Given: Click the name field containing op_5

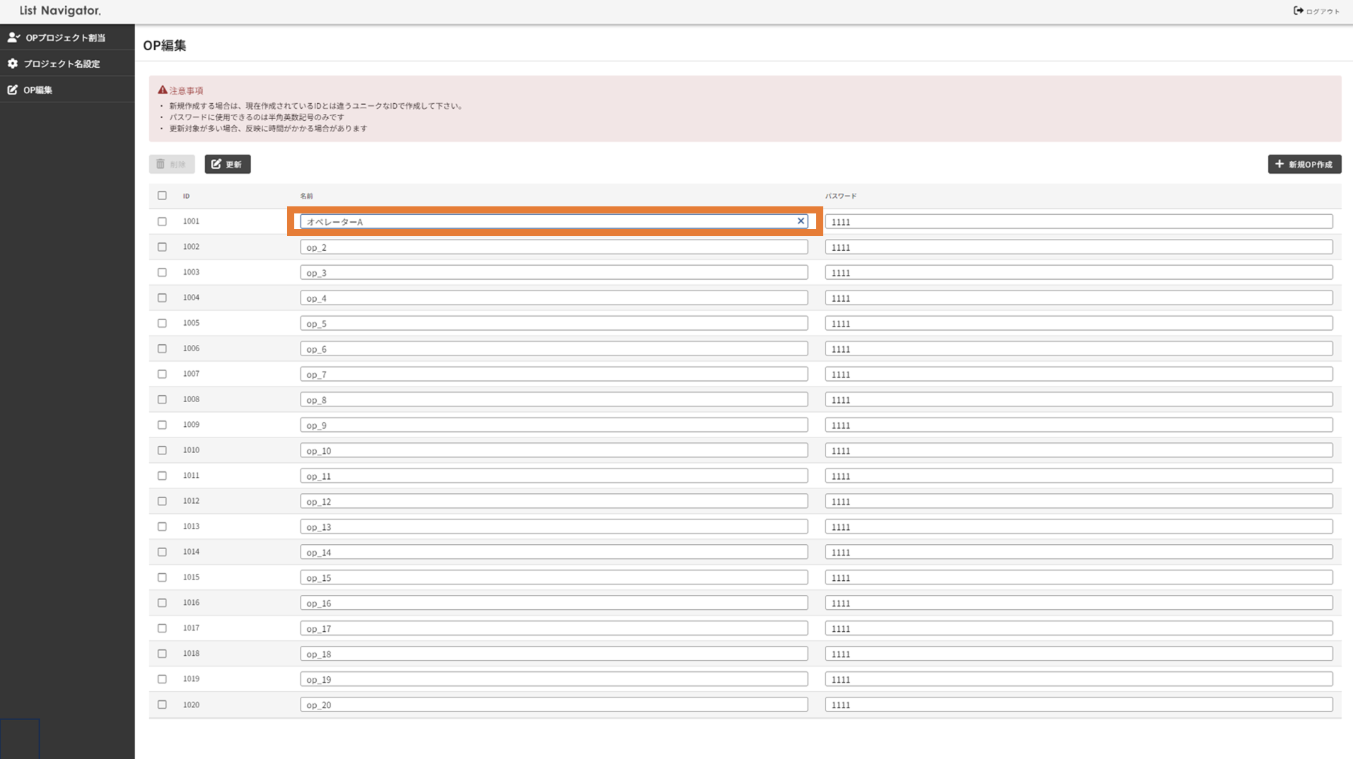Looking at the screenshot, I should [x=553, y=323].
